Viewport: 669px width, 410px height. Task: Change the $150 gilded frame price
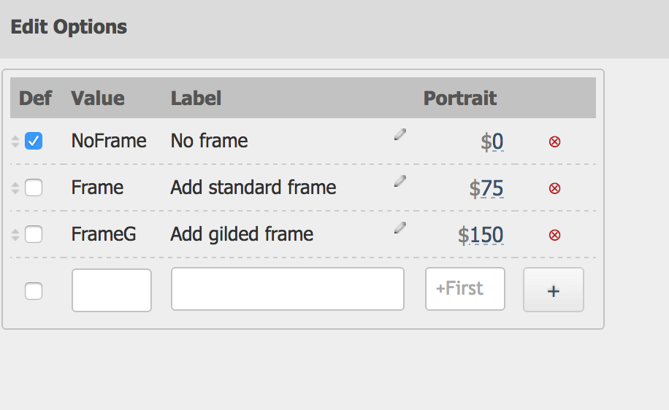point(481,235)
